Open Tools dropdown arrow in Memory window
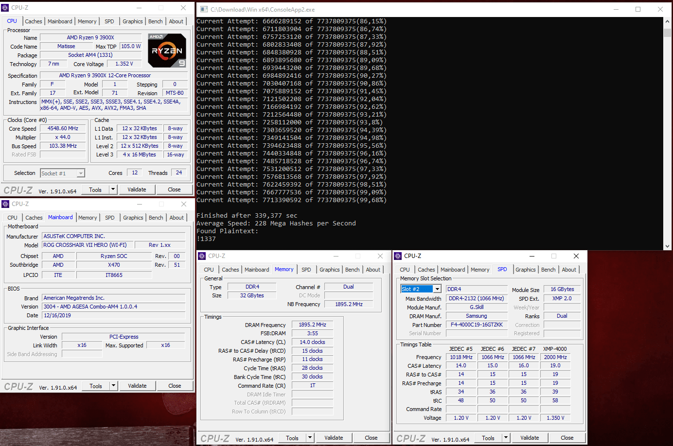Viewport: 673px width, 446px height. tap(310, 438)
